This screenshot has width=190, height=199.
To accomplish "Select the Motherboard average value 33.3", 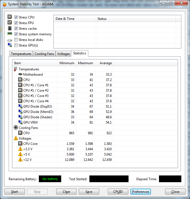I will (109, 74).
